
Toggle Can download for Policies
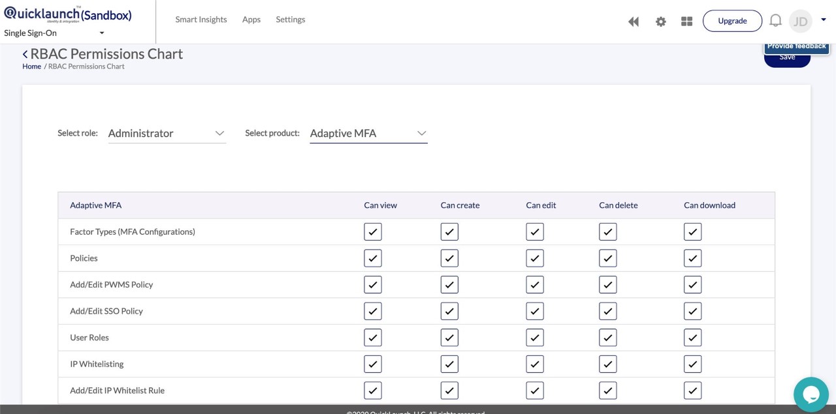pos(693,258)
